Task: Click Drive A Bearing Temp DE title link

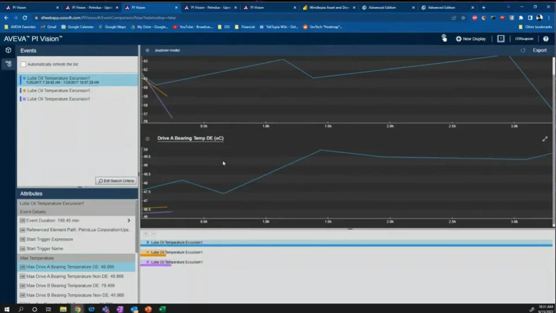Action: click(191, 138)
